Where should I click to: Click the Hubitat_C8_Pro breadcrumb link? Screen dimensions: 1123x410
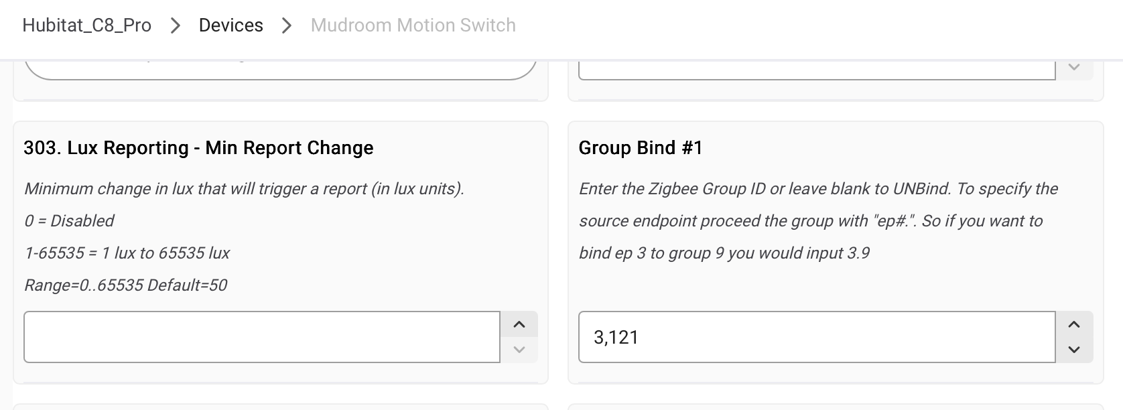point(86,25)
